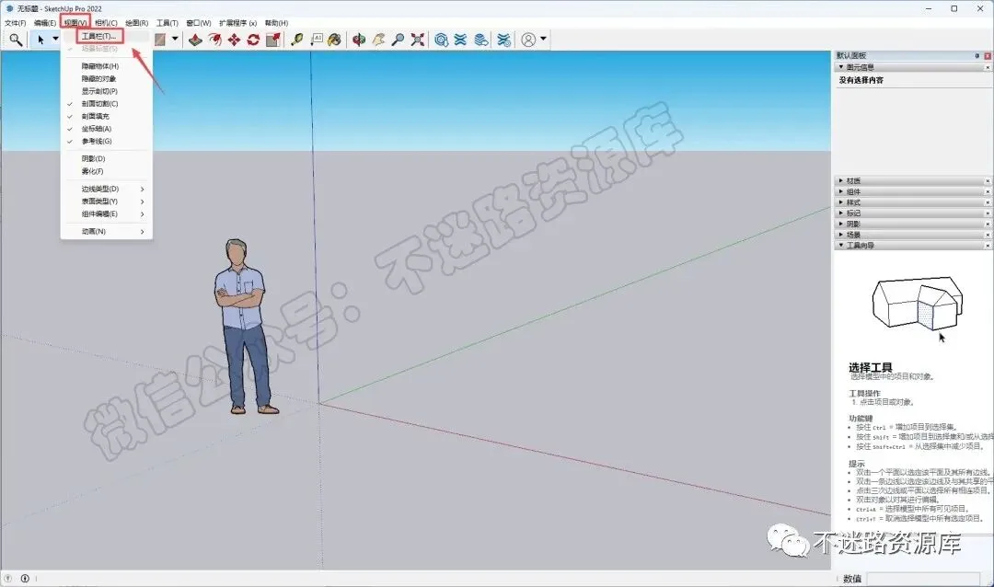
Task: Open the 窗口(W) menu
Action: (x=199, y=23)
